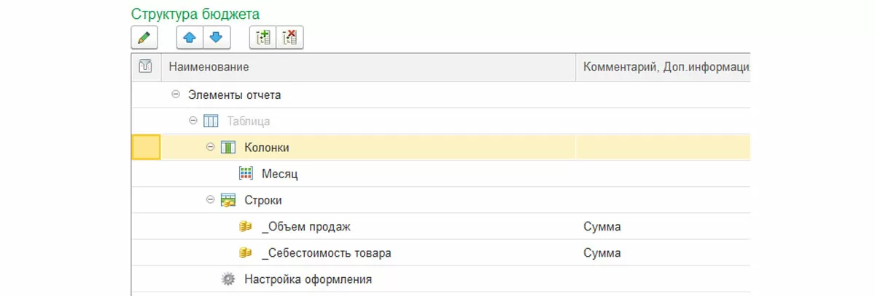Viewport: 875px width, 296px height.
Task: Click collapse all tree nodes icon
Action: (x=289, y=37)
